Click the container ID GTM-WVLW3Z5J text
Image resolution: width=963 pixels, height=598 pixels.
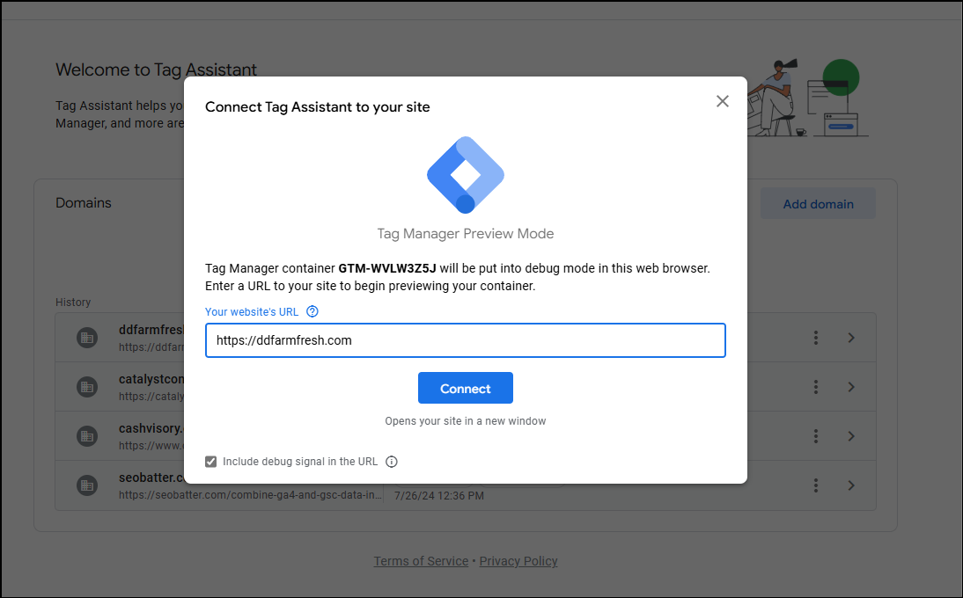coord(387,268)
